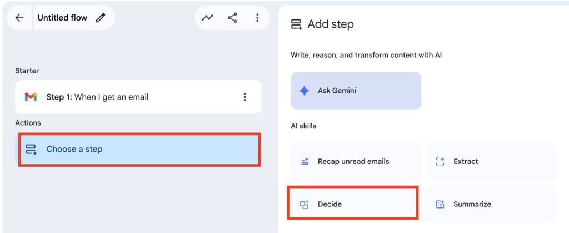Click the 'Untitled flow' title
Screen dimensions: 569x233
[62, 18]
